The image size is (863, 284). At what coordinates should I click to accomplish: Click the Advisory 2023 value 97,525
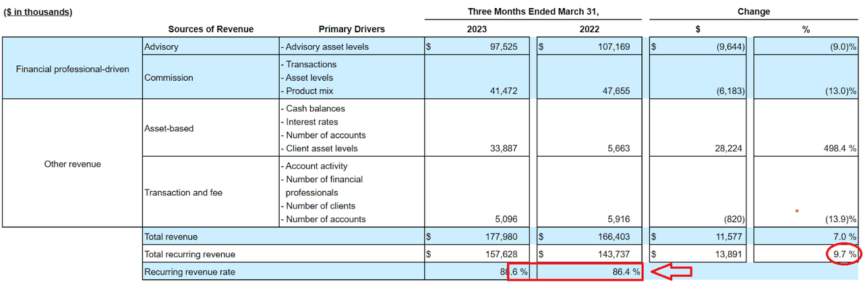pos(500,47)
